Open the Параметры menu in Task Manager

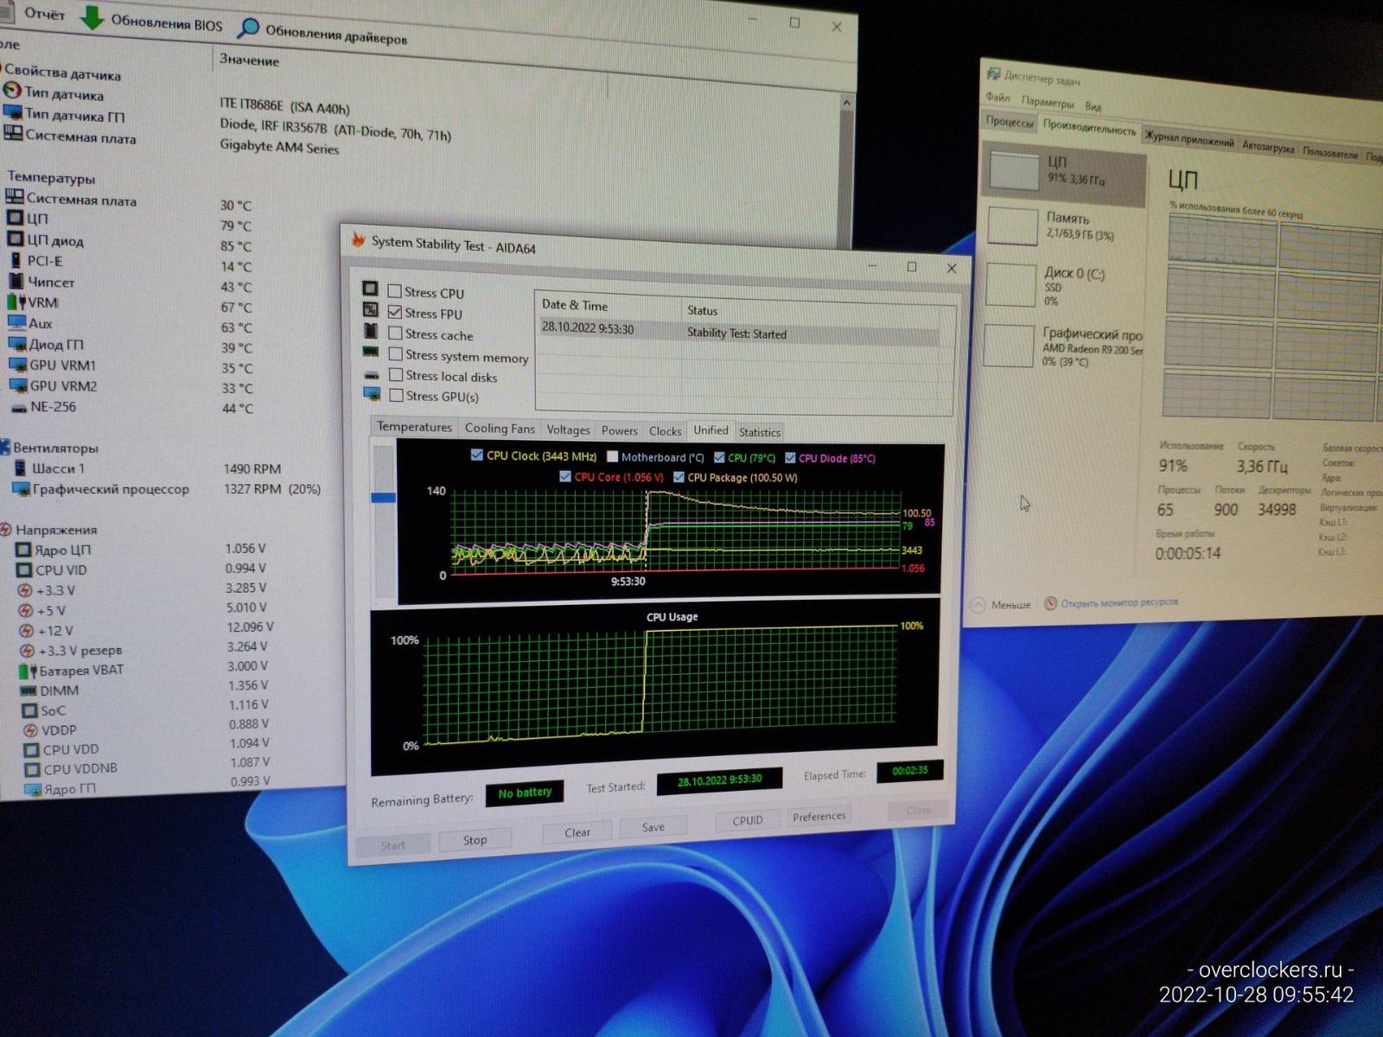[1047, 102]
